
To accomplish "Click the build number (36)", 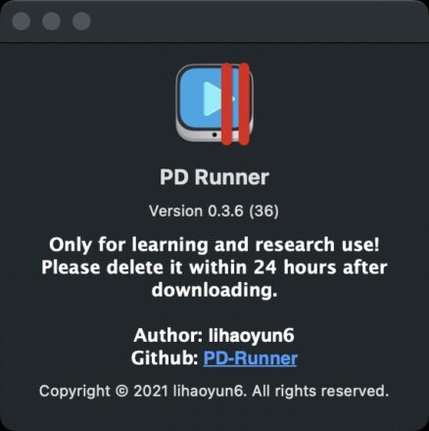I will click(264, 212).
